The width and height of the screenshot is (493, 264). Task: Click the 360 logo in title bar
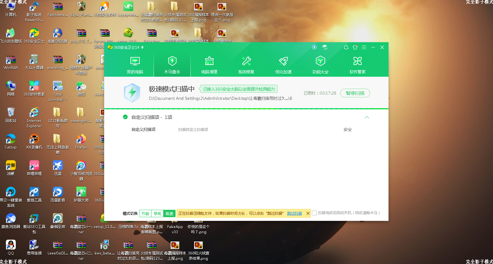click(110, 47)
